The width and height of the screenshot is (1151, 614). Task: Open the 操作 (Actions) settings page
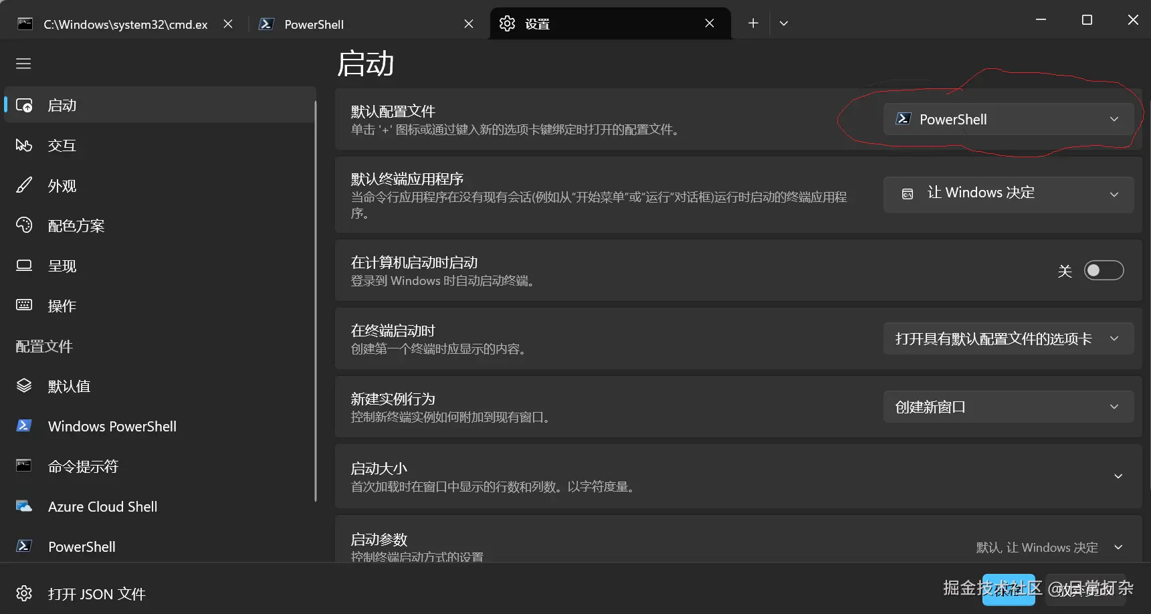(x=62, y=306)
